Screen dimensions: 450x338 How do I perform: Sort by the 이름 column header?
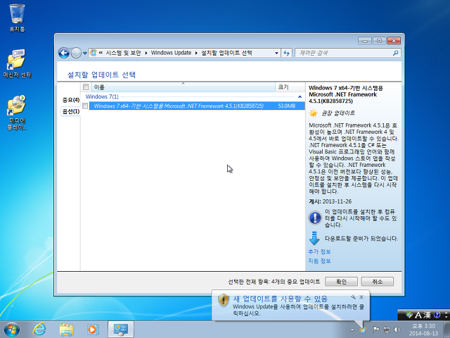pyautogui.click(x=183, y=87)
